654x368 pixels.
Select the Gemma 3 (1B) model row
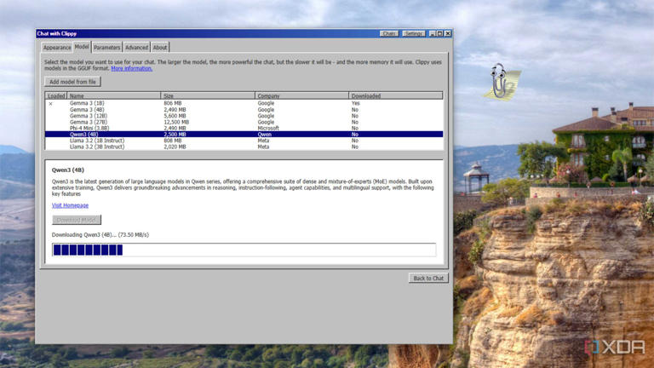pos(244,103)
